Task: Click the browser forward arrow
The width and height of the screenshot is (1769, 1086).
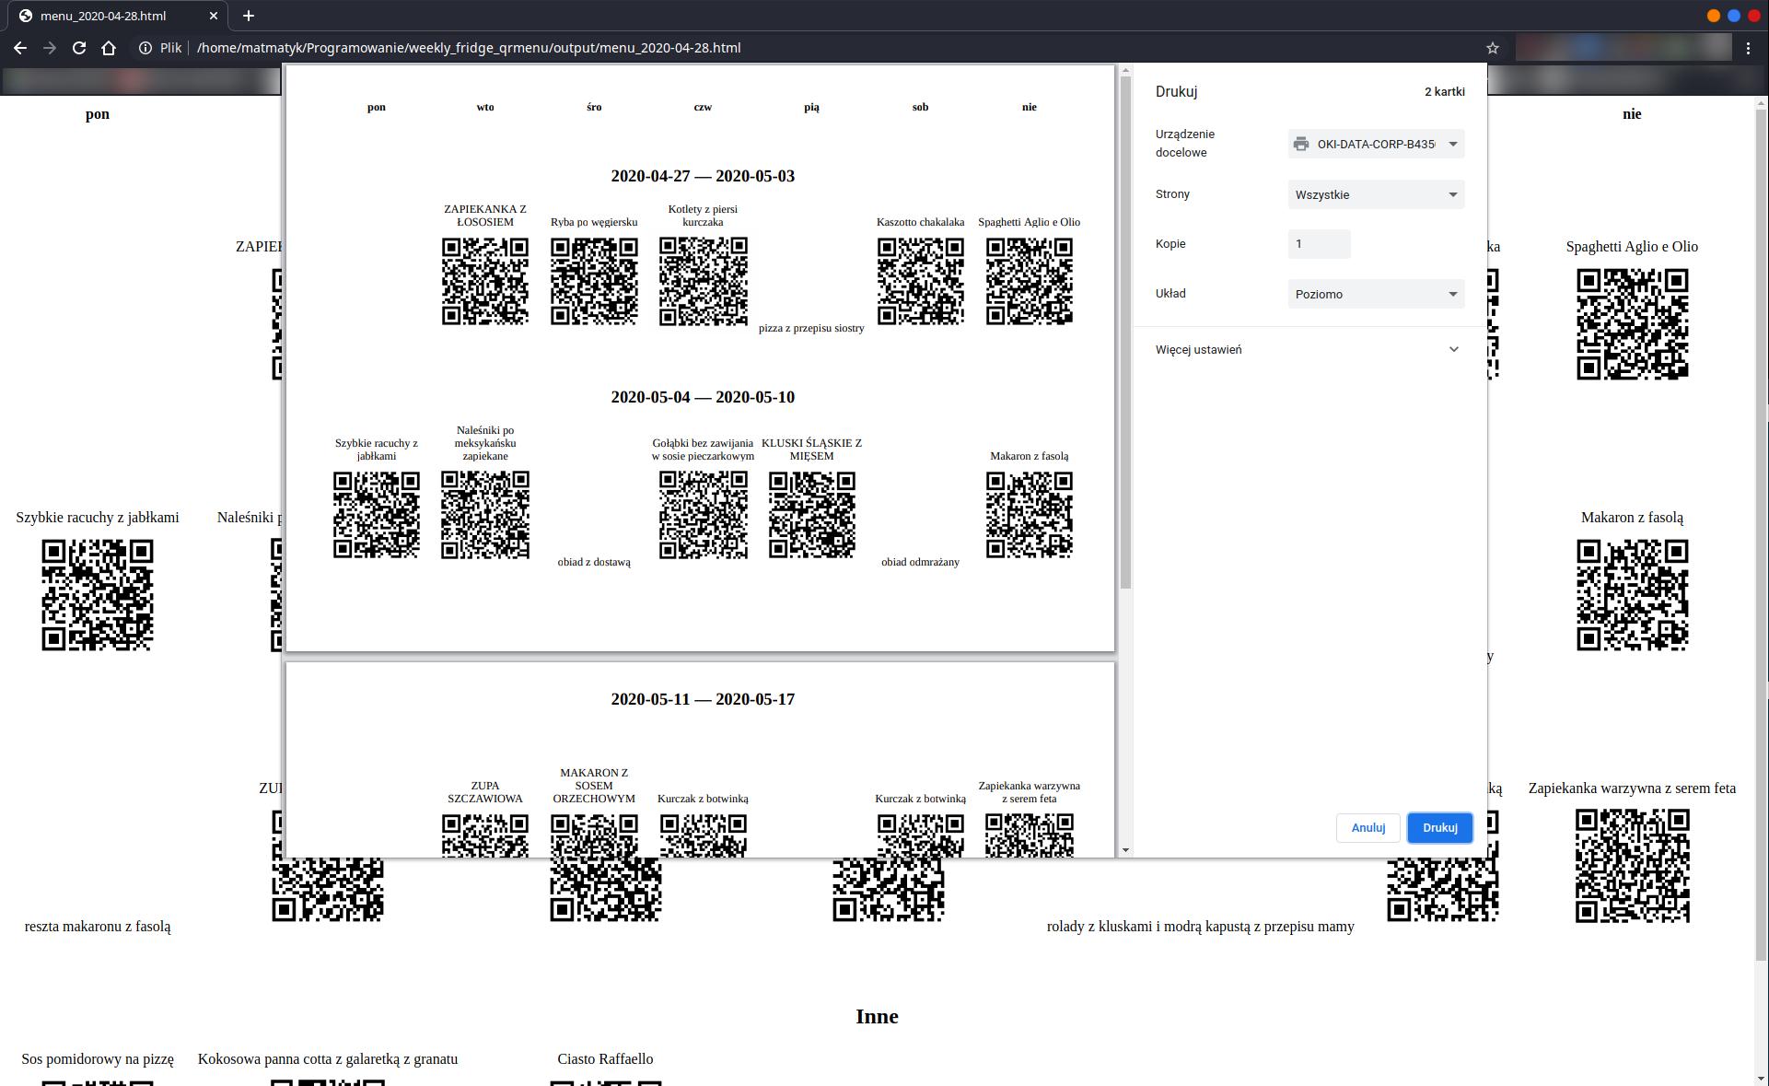Action: tap(50, 48)
